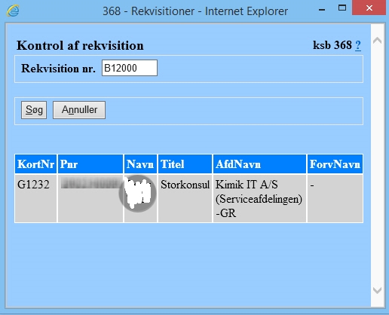Select the AfdNavn column header

[x=259, y=164]
